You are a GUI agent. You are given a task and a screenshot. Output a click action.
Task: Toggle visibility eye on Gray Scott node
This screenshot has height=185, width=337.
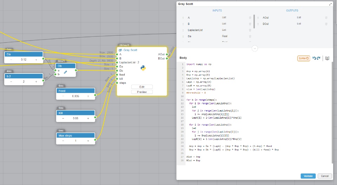click(x=120, y=50)
